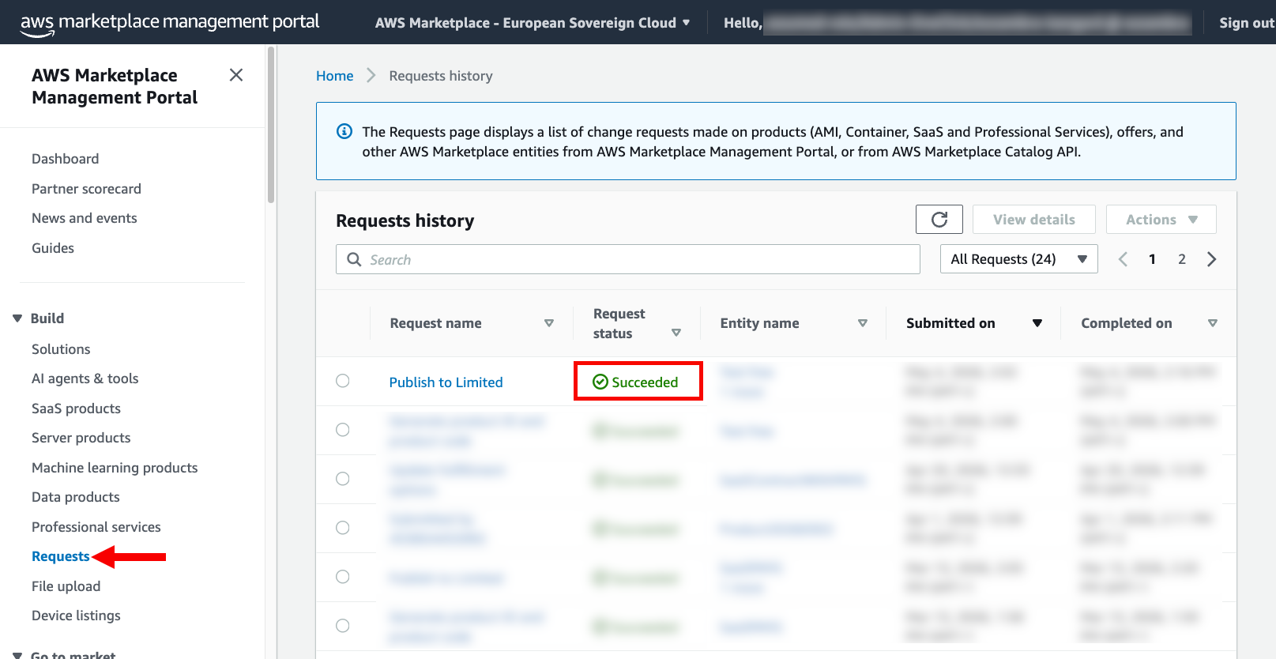This screenshot has width=1276, height=659.
Task: Click the Search field in Requests history
Action: (x=628, y=259)
